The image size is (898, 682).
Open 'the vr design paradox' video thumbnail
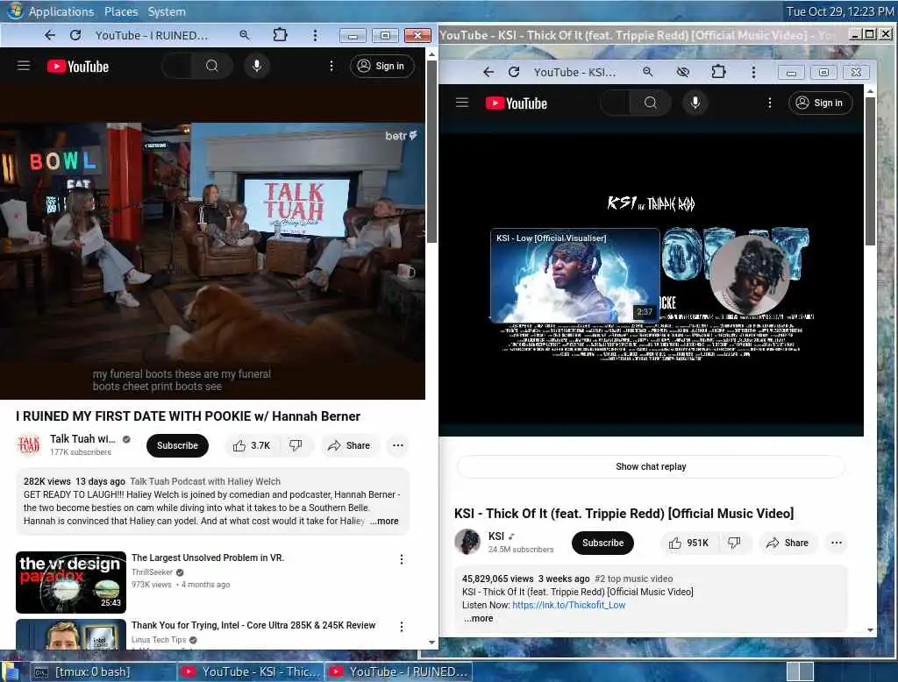point(71,582)
